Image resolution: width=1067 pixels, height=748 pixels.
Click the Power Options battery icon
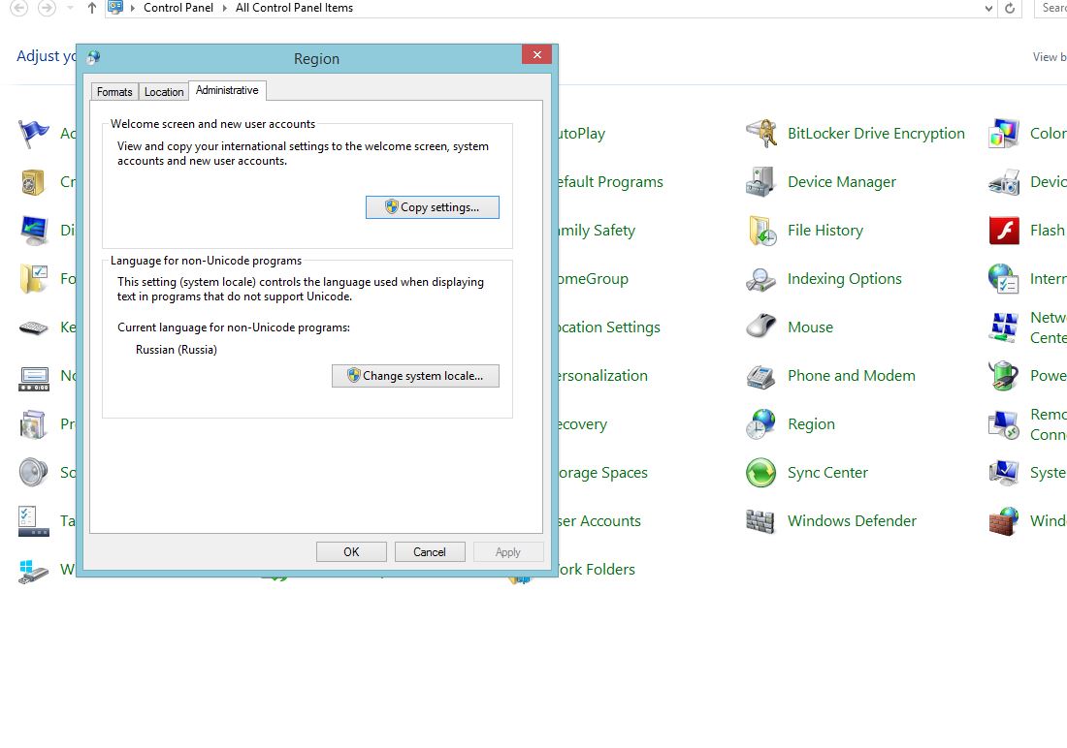[x=1004, y=375]
